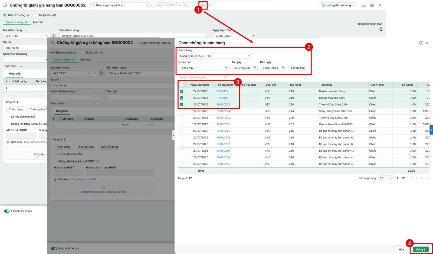This screenshot has height=254, width=433.
Task: Open the Đến ngày calendar picker icon
Action: click(x=283, y=68)
